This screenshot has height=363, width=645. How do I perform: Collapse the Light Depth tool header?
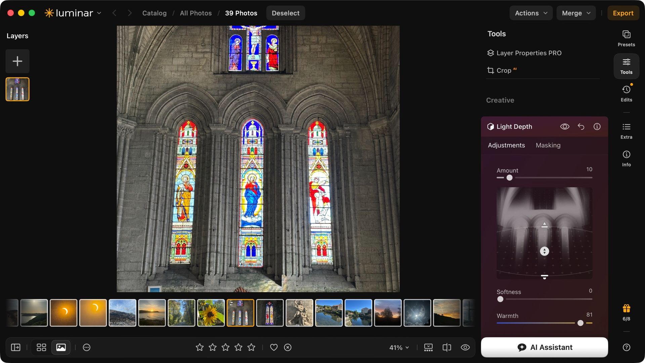pyautogui.click(x=514, y=126)
